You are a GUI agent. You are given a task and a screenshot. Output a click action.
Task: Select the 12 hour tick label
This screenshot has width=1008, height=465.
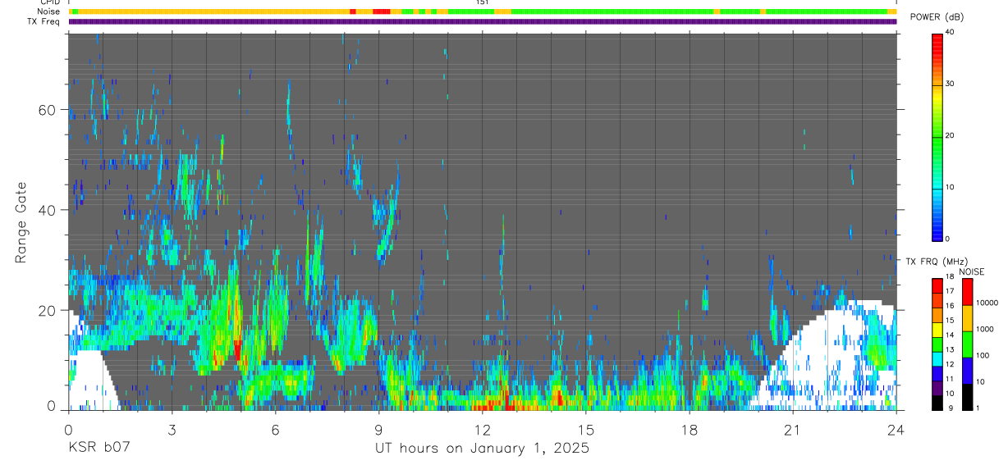pos(483,430)
